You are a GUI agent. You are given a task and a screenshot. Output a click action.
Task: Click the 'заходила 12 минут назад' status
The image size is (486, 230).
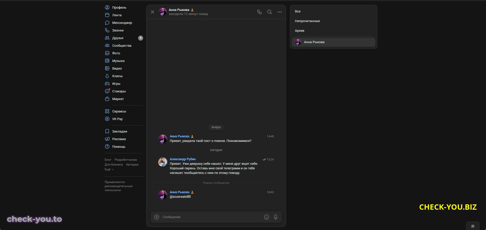pyautogui.click(x=188, y=14)
